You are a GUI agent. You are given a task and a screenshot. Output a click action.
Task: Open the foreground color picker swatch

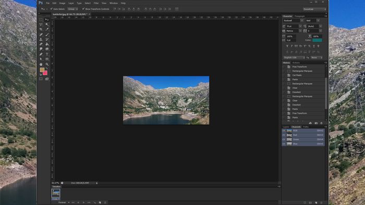coord(42,70)
